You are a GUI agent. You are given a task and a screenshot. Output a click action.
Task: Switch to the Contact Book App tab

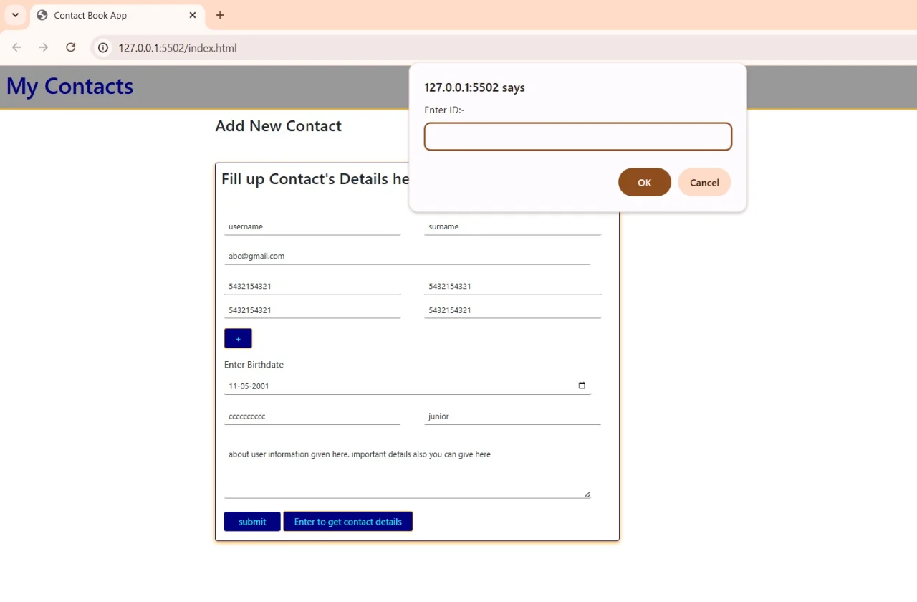point(117,15)
